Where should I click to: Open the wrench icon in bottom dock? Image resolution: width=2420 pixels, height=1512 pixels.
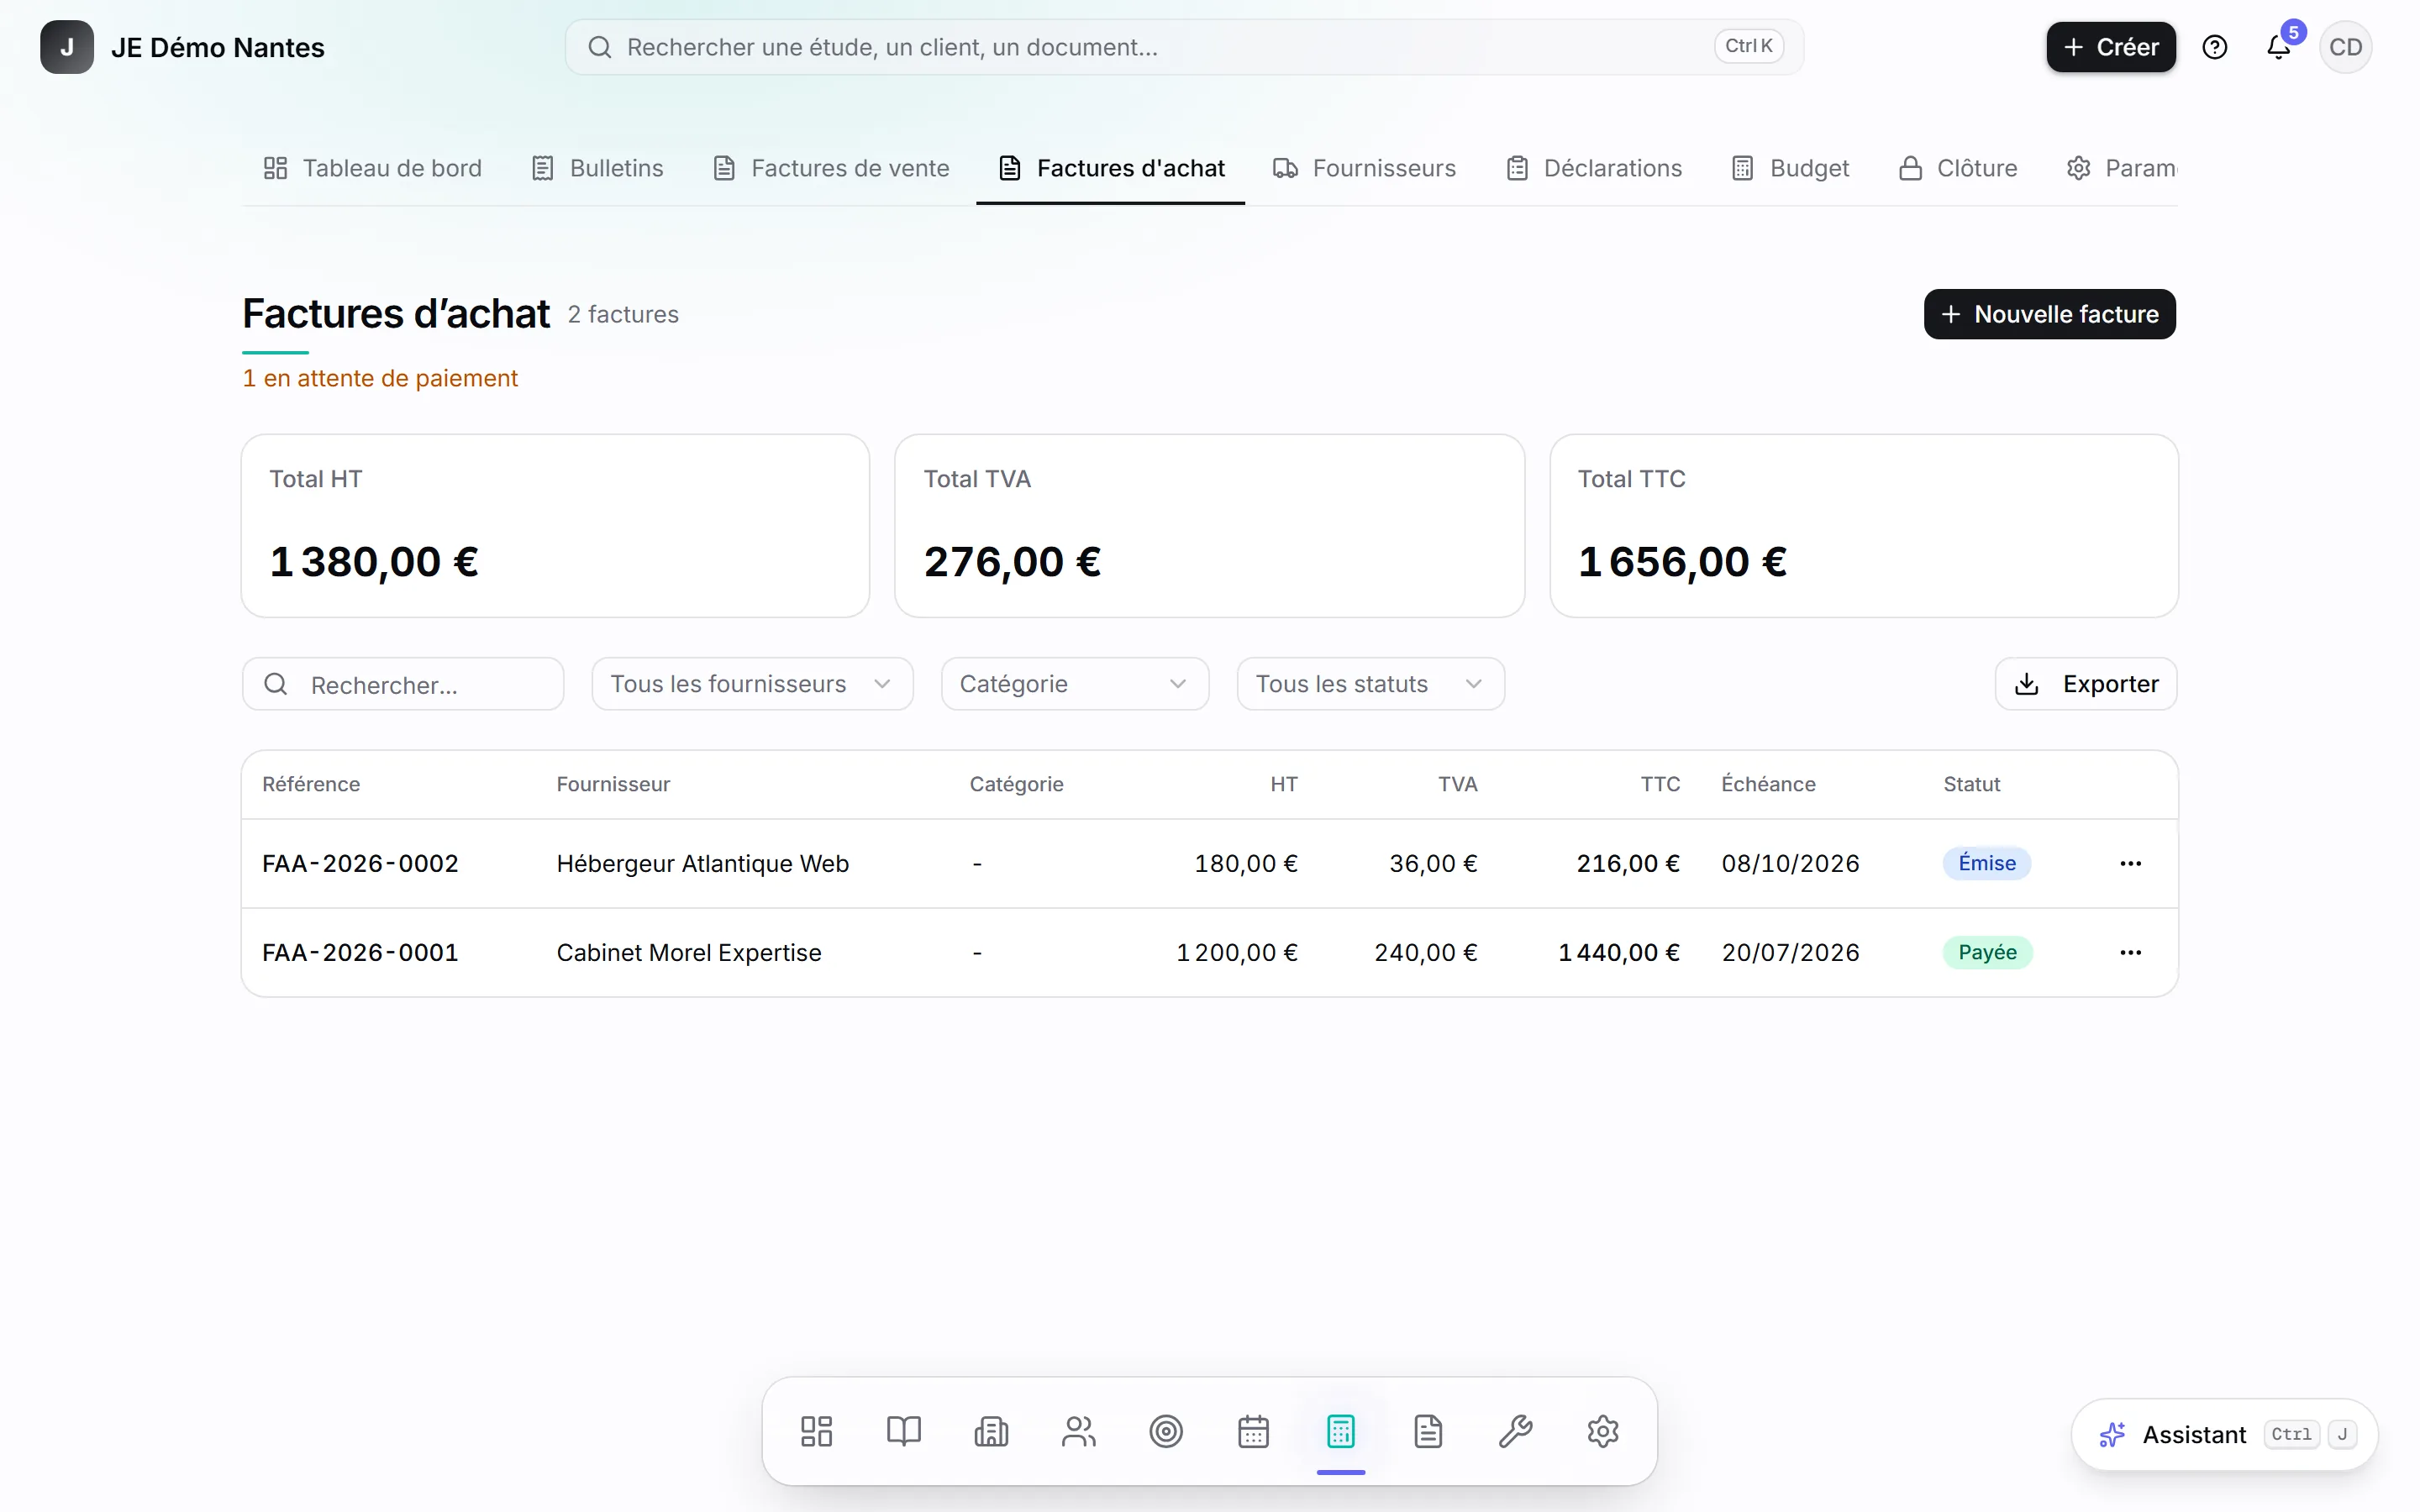pyautogui.click(x=1516, y=1431)
